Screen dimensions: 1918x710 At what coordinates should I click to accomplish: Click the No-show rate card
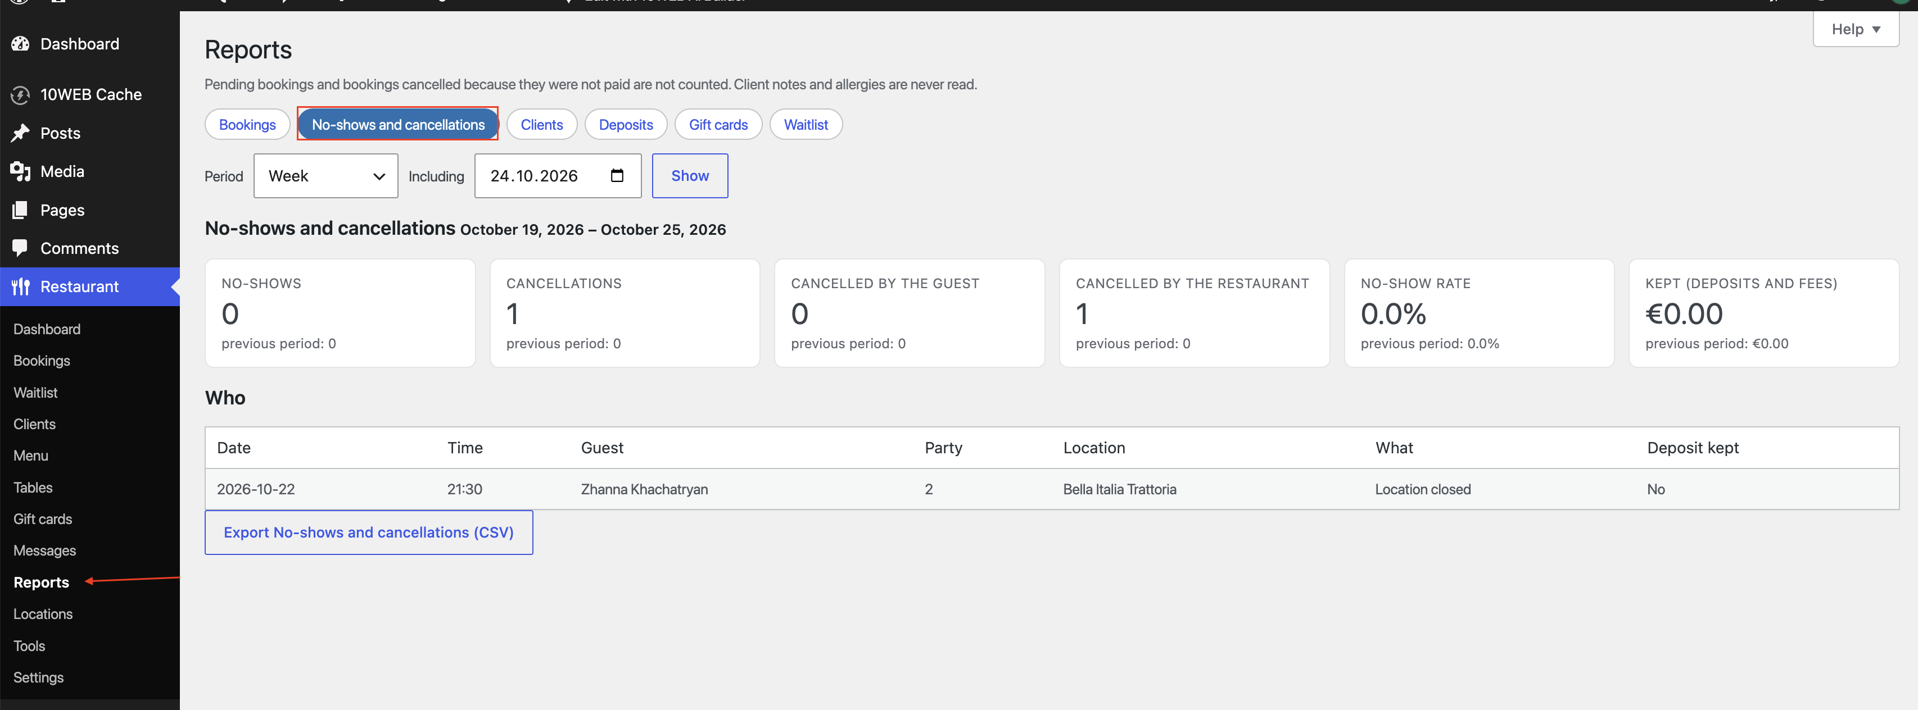[1479, 312]
